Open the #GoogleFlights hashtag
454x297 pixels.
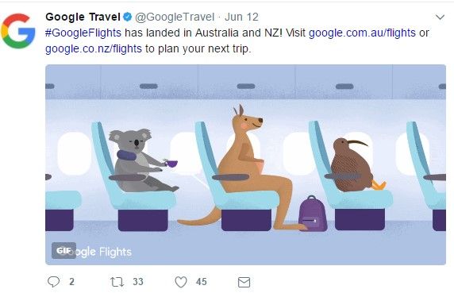pyautogui.click(x=83, y=33)
